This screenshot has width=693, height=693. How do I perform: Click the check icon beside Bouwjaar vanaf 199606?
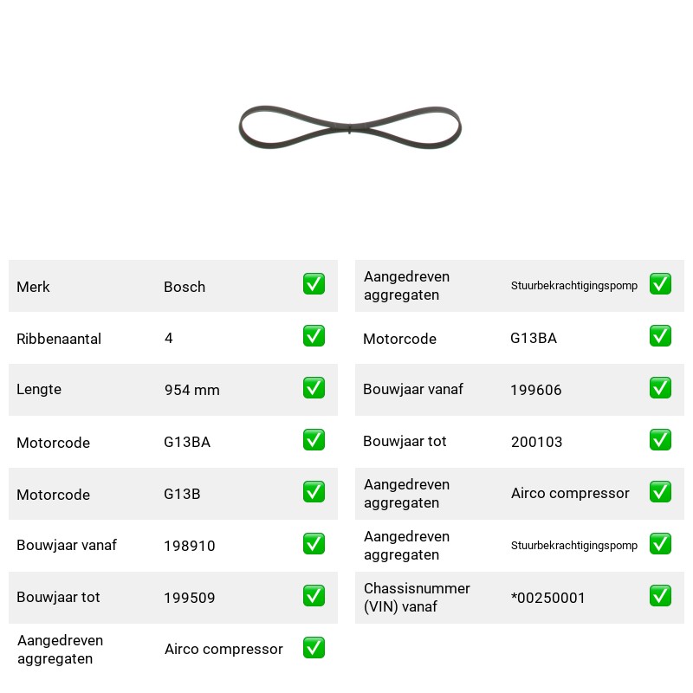[660, 387]
